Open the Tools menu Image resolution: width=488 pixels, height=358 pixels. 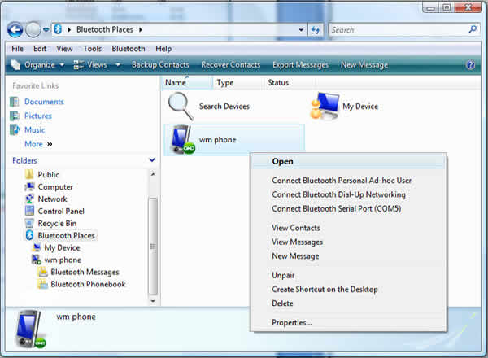pos(93,49)
